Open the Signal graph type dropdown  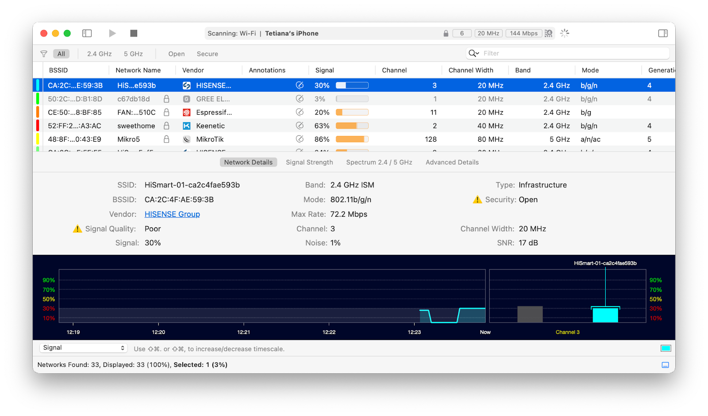(x=84, y=348)
